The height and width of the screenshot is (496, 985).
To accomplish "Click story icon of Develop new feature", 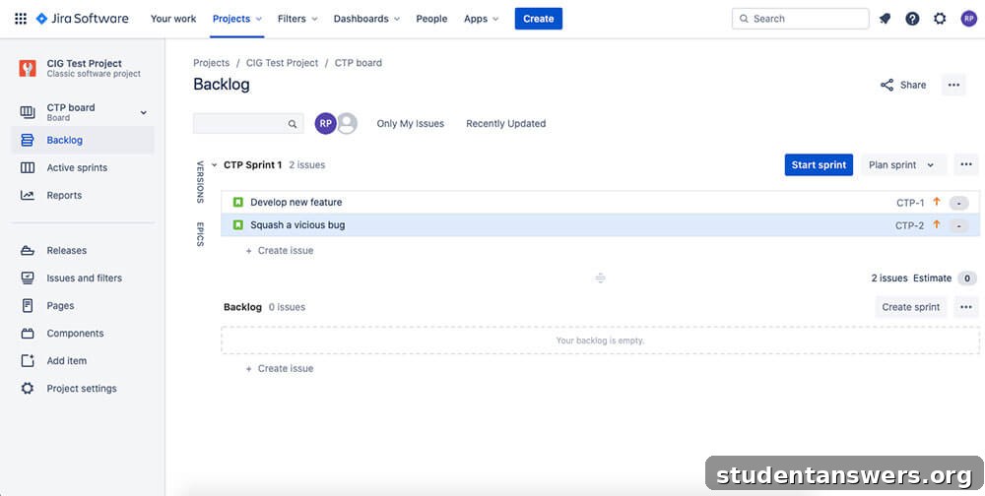I will (x=238, y=202).
